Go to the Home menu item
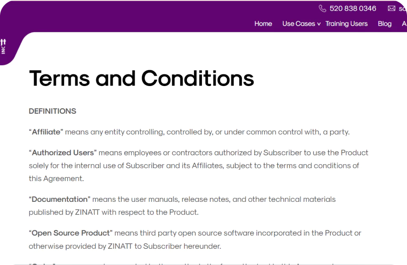The image size is (407, 265). tap(263, 24)
